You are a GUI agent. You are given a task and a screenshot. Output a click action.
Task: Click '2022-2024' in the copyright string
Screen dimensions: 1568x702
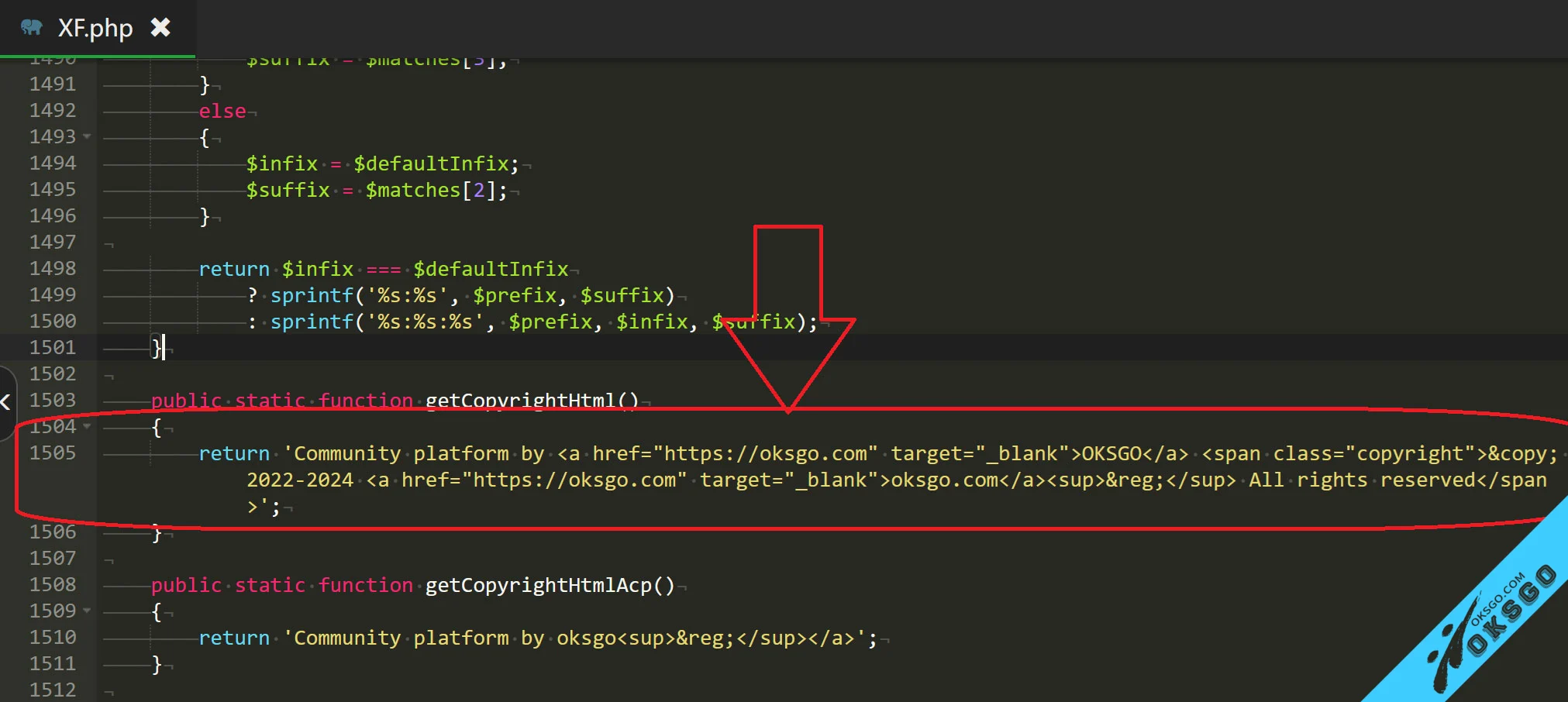click(x=300, y=480)
